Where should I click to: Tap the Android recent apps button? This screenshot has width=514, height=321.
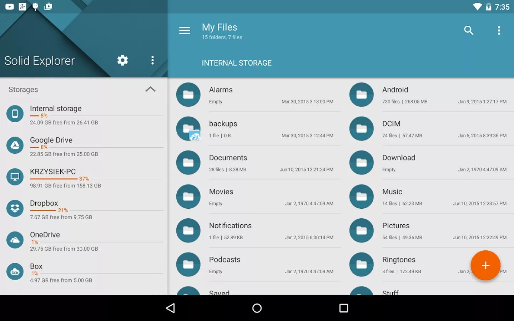tap(344, 308)
